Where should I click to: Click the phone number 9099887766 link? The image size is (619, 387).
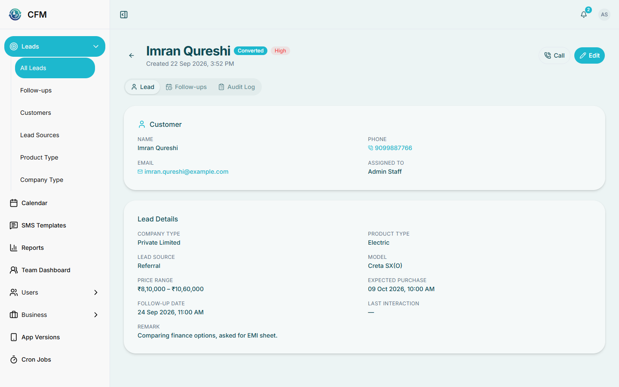[x=390, y=148]
